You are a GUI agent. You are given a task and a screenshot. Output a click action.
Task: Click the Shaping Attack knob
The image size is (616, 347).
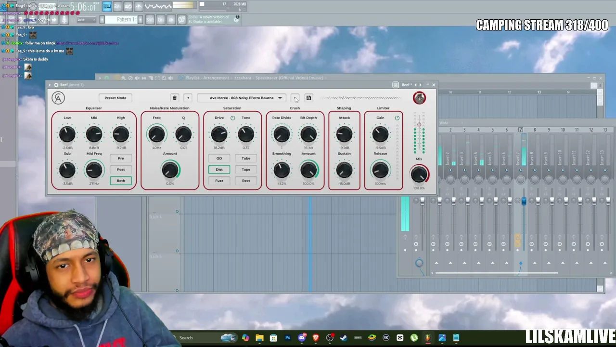(344, 134)
